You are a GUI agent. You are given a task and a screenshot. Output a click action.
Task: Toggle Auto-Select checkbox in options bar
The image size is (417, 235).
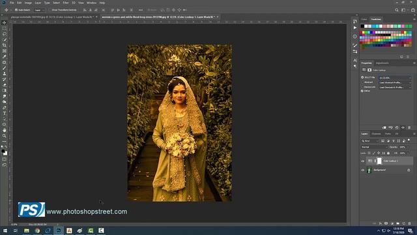(16, 10)
